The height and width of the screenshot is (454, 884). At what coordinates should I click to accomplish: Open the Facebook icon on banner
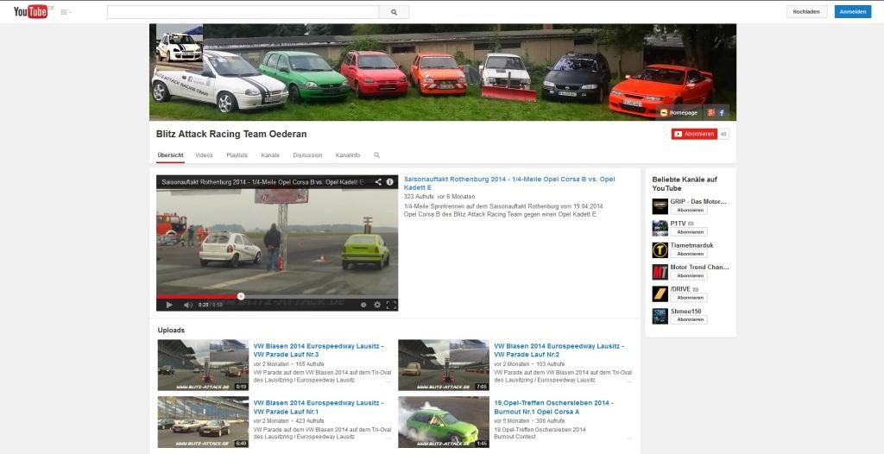(x=722, y=113)
